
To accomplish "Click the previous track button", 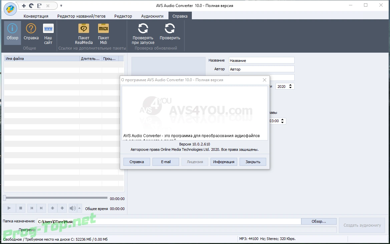I will tap(32, 208).
